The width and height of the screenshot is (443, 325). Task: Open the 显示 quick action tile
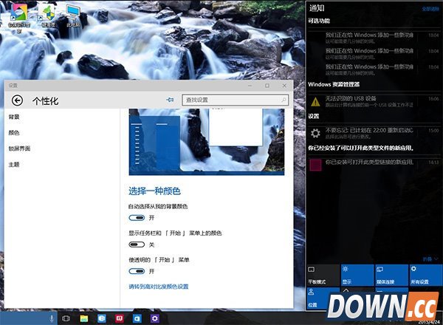point(357,276)
